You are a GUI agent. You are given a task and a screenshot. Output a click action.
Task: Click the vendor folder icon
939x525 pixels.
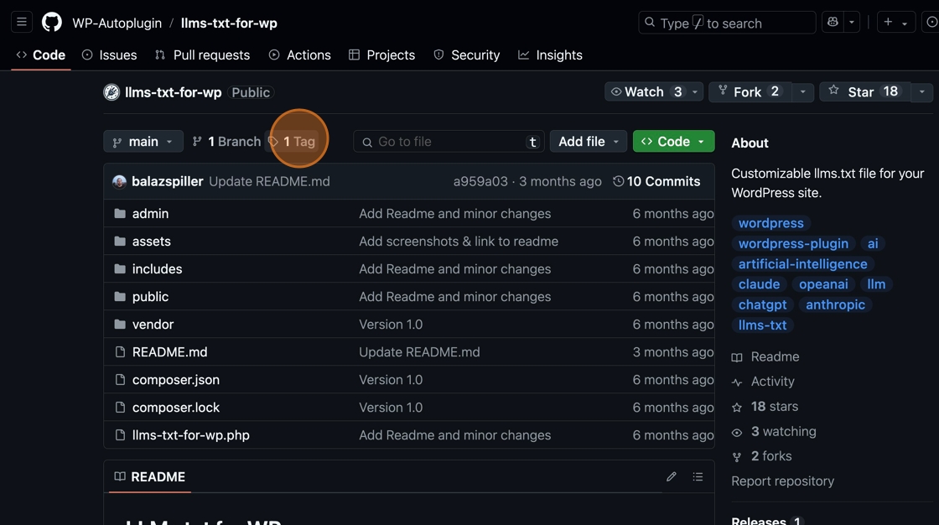point(120,325)
